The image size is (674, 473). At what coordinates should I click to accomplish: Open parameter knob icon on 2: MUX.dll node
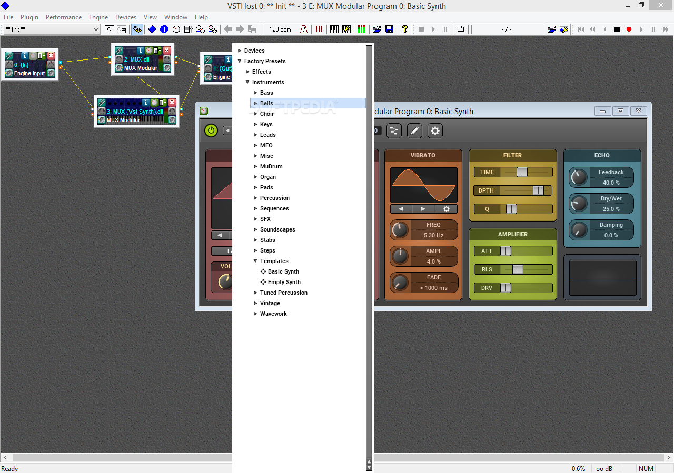(149, 50)
